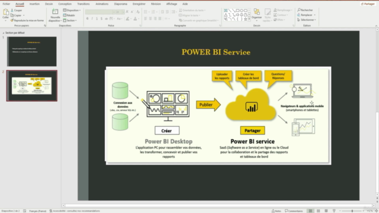
Task: Select slide 2 thumbnail
Action: 31,86
